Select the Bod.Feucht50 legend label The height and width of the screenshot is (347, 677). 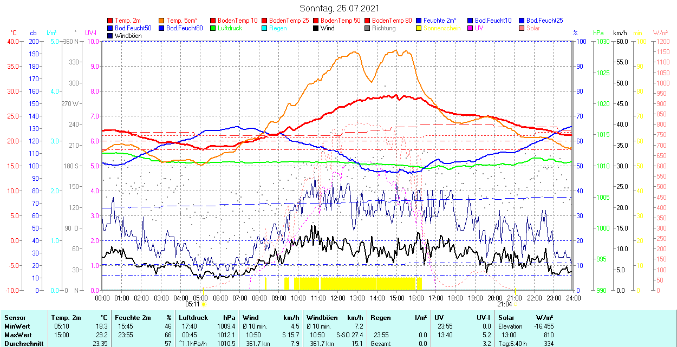pos(133,28)
